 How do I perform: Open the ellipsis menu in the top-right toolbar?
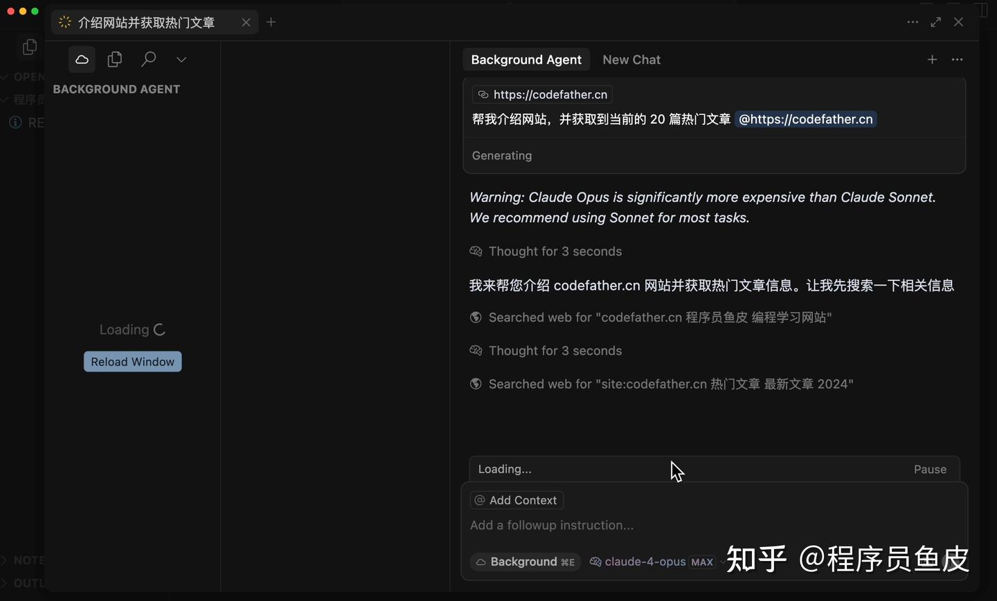click(913, 22)
